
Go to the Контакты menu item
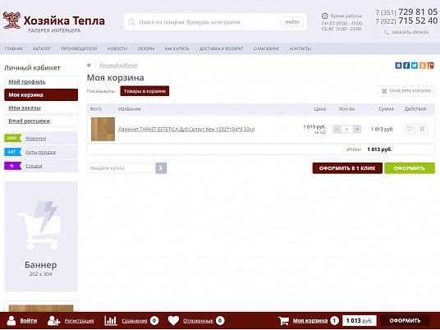click(300, 48)
